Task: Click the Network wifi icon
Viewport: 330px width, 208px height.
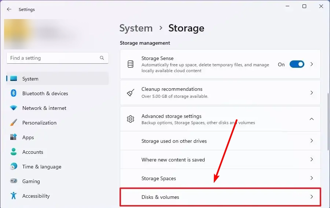Action: (14, 108)
